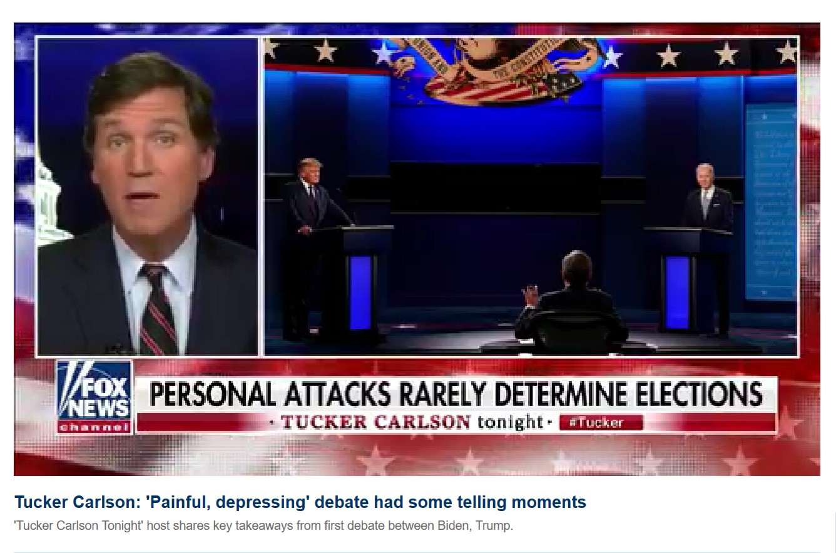Click the dark screen at stage center

[x=496, y=188]
